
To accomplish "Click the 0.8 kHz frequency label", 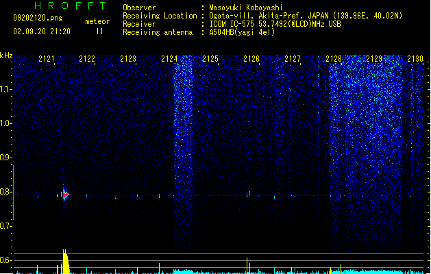I will point(5,192).
